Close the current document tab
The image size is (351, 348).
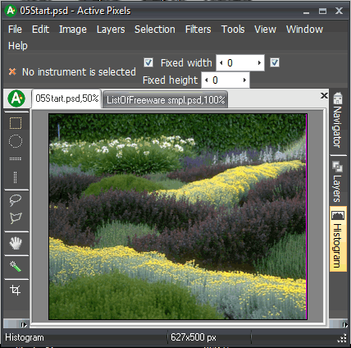click(324, 95)
